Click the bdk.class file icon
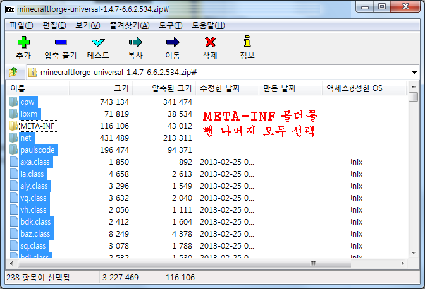425x289 pixels. tap(14, 221)
